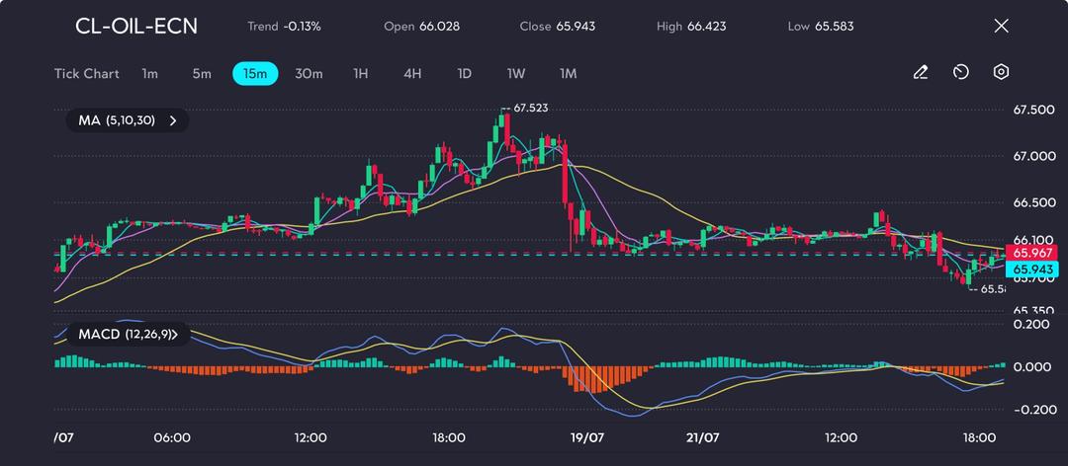Switch to the Tick Chart view
This screenshot has height=466, width=1068.
tap(87, 74)
